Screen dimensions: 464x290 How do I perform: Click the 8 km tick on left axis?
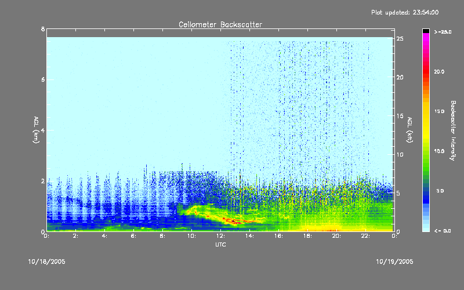pos(43,29)
